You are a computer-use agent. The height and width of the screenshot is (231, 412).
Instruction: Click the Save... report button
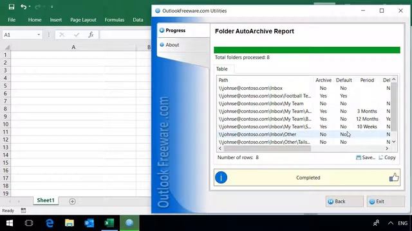pos(366,157)
